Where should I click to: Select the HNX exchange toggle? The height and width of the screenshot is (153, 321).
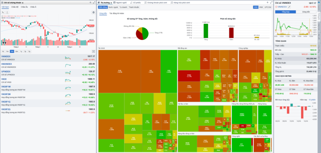(x=260, y=7)
